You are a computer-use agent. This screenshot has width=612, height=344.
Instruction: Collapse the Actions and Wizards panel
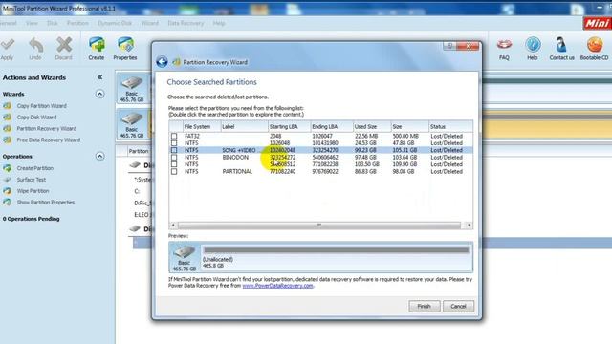click(x=99, y=77)
